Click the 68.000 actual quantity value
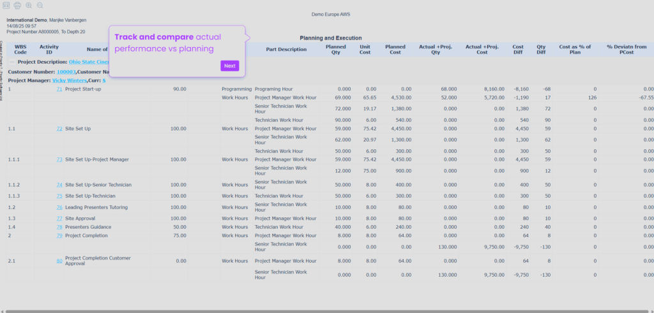 [449, 89]
